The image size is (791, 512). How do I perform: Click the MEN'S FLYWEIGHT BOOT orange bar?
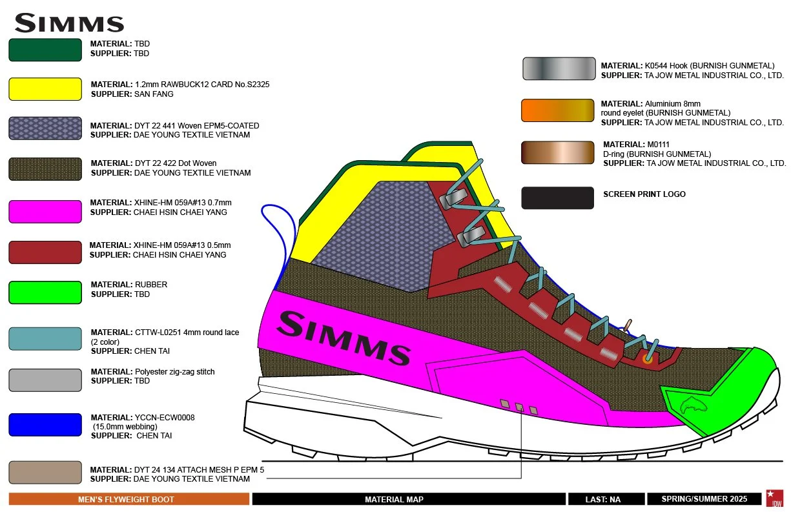(x=129, y=499)
